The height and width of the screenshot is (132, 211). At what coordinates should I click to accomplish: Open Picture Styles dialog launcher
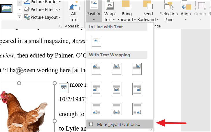click(x=61, y=26)
